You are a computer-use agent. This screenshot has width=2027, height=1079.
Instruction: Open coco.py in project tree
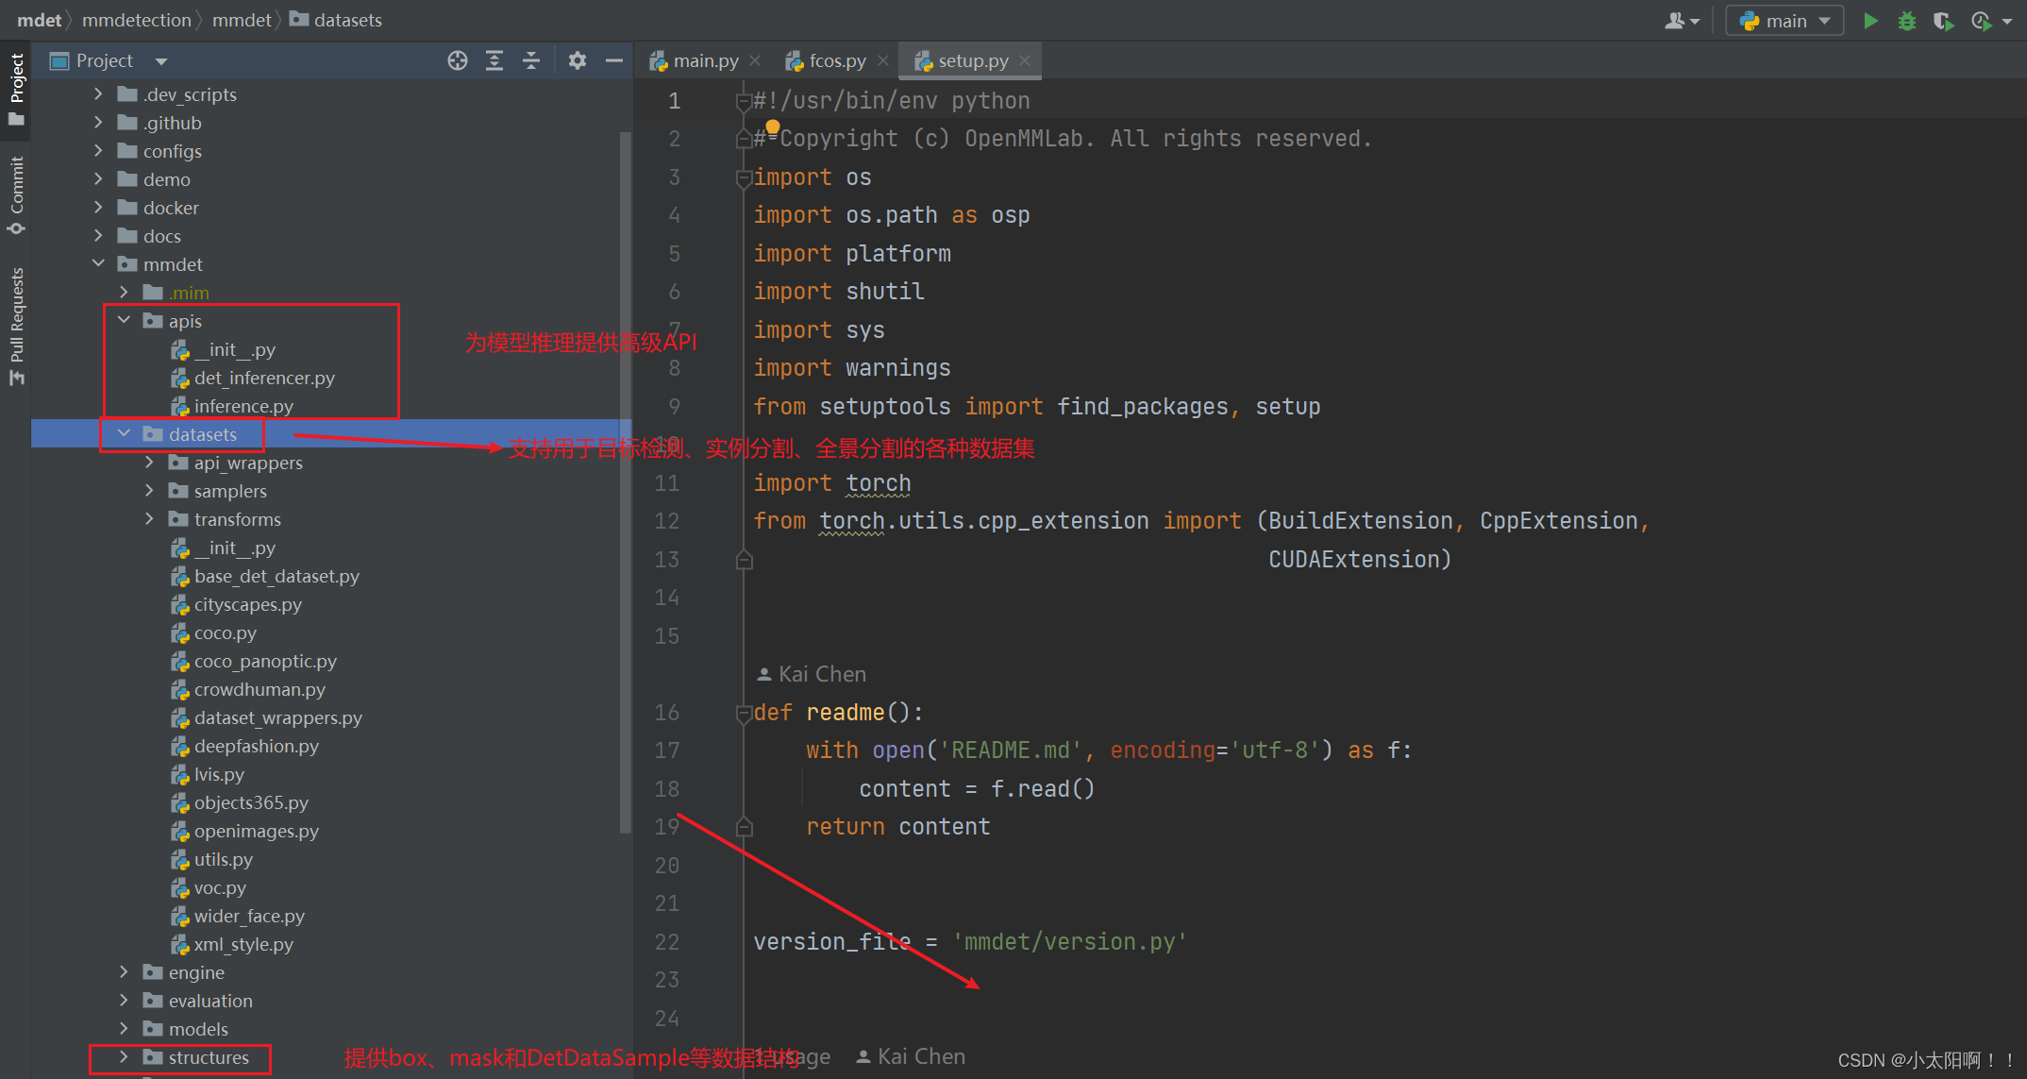[225, 632]
